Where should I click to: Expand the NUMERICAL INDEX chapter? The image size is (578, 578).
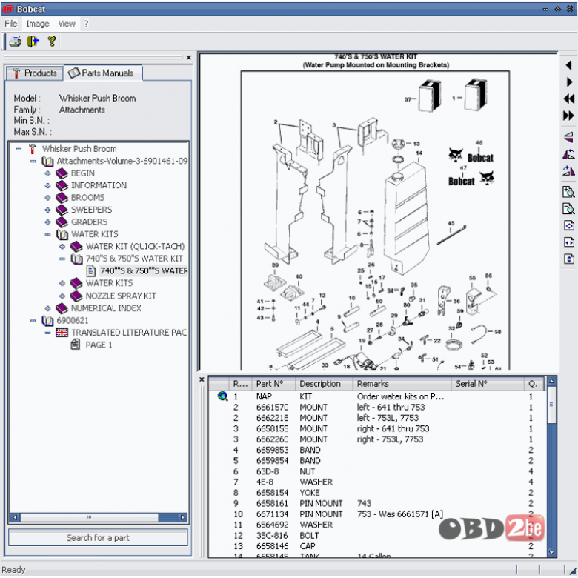coord(47,308)
